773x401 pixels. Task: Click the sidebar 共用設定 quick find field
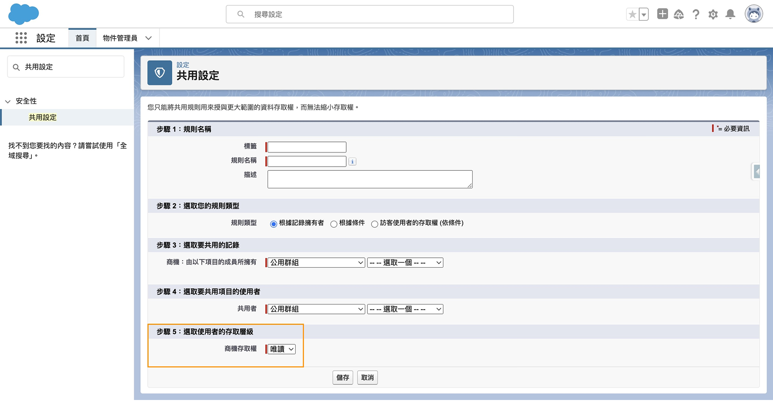(x=66, y=67)
